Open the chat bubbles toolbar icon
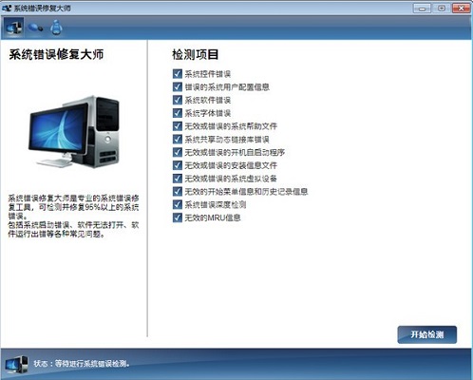The height and width of the screenshot is (380, 473). click(x=35, y=28)
